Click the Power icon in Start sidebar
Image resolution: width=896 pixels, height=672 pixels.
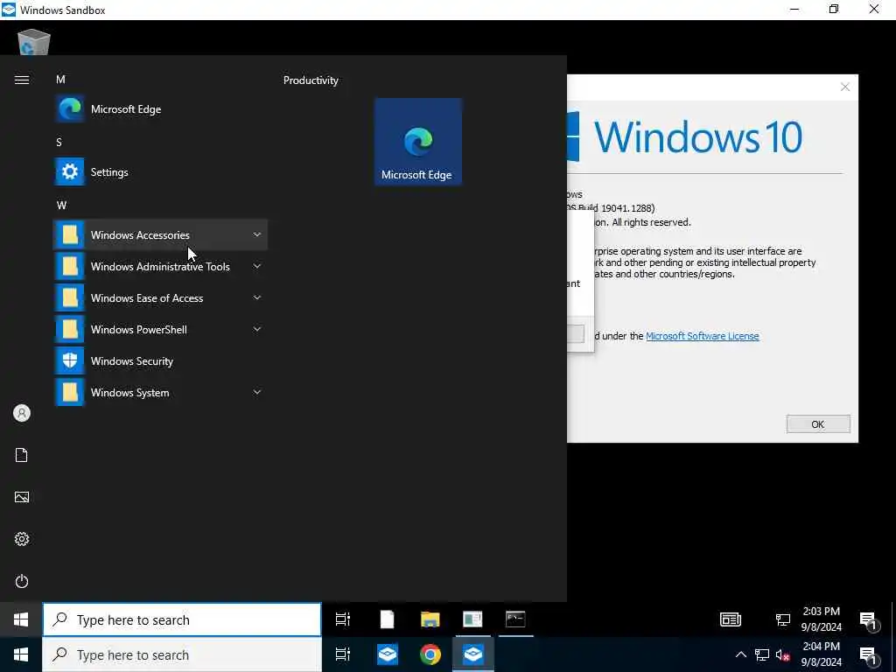click(22, 581)
